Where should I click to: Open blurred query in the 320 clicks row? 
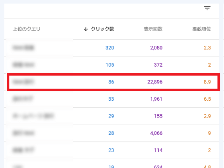pyautogui.click(x=23, y=48)
